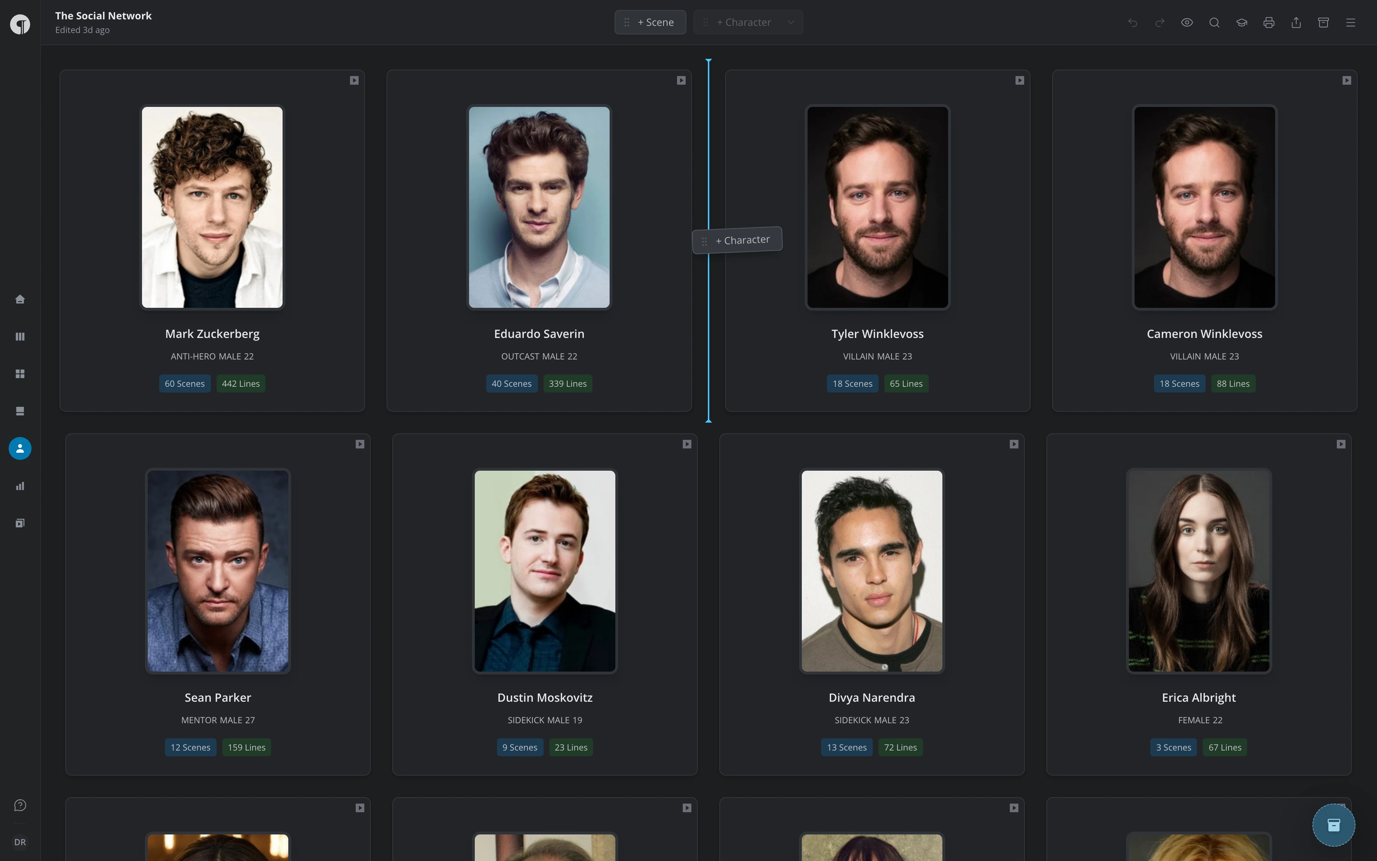This screenshot has width=1377, height=861.
Task: Toggle the eye preview icon
Action: (1187, 22)
